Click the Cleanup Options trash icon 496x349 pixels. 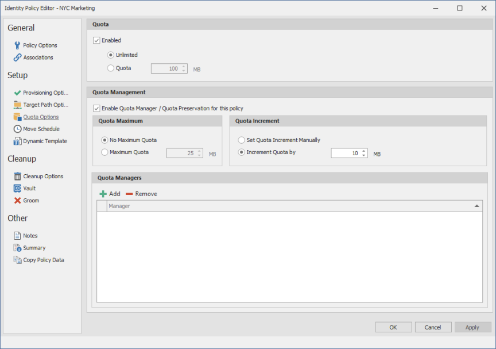click(x=17, y=177)
